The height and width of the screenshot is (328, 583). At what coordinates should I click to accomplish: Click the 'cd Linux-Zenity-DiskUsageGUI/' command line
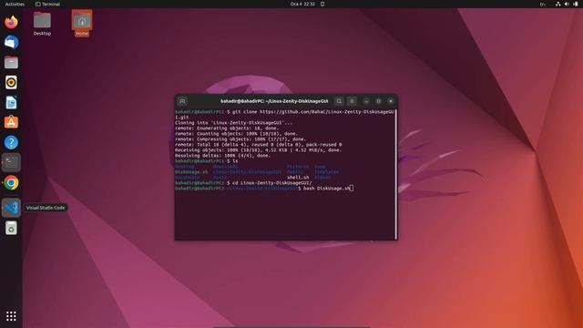(x=243, y=183)
